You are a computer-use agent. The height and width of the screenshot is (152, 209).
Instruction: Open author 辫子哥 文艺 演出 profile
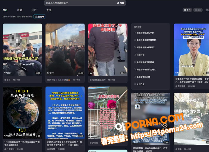[x=59, y=80]
